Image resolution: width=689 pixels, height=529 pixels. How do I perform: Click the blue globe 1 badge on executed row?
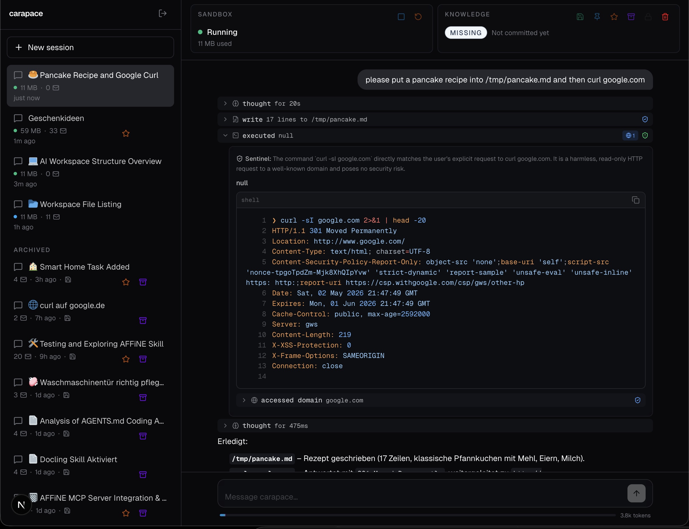[630, 135]
